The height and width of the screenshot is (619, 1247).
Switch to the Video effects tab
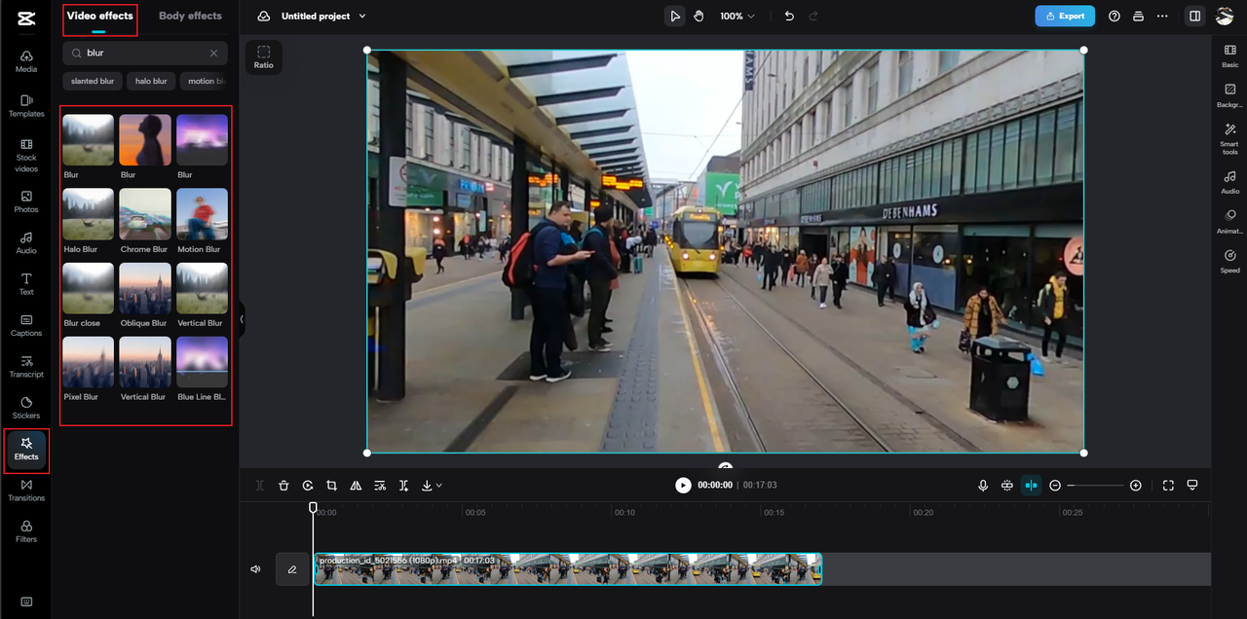99,16
